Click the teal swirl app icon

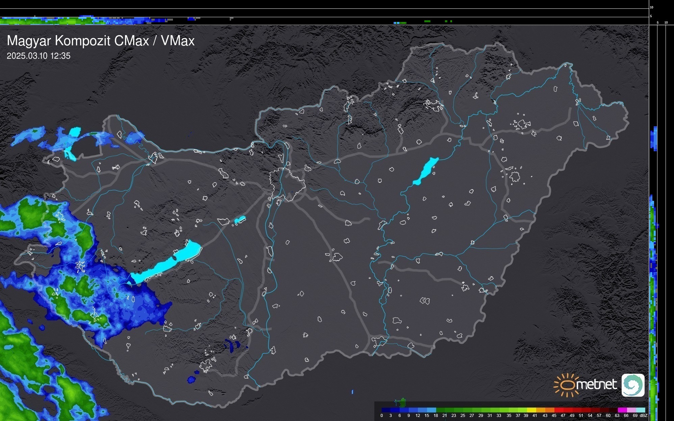[x=633, y=385]
